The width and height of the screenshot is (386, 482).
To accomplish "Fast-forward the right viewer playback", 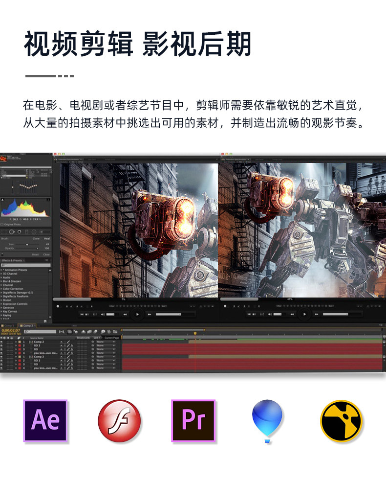I will pos(316,314).
